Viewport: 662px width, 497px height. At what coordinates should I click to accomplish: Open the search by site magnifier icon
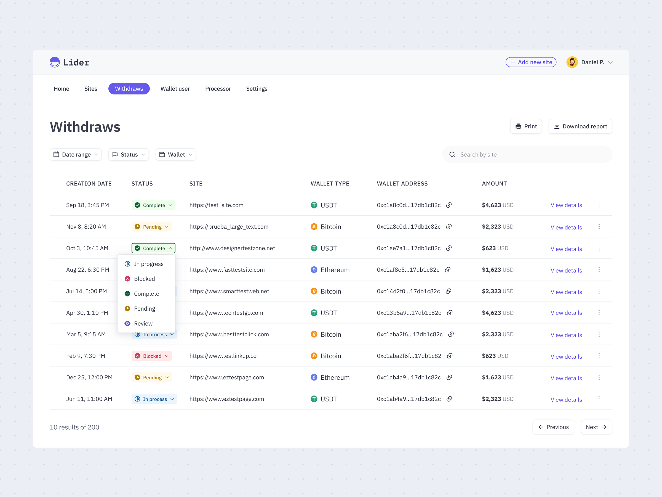click(452, 155)
